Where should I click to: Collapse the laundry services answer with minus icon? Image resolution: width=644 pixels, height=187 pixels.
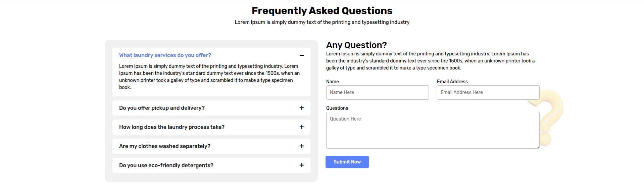tap(301, 55)
